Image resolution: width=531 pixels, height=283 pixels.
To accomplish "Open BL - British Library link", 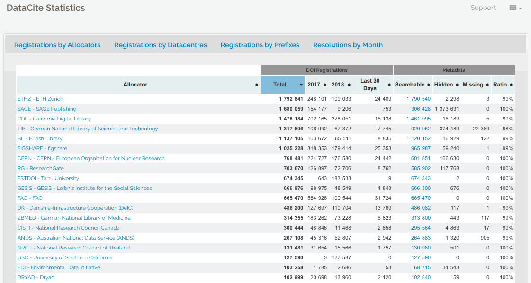I will point(40,138).
